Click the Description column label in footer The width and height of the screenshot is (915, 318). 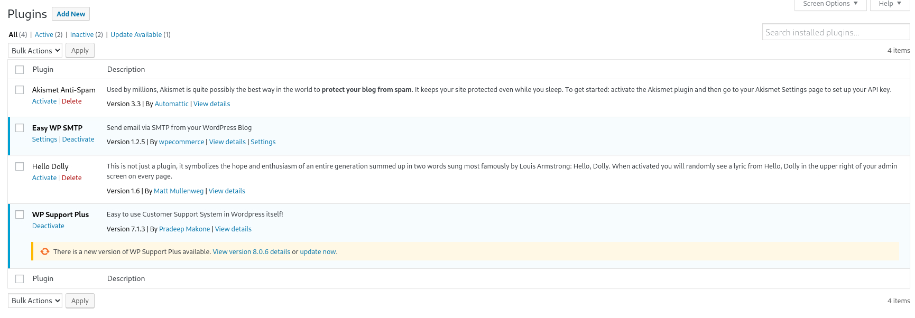click(x=126, y=279)
